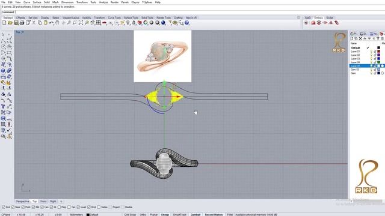Undo the last action

pos(51,23)
